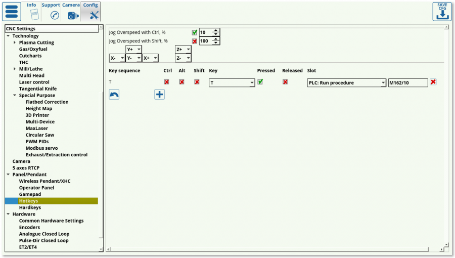
Task: Open Exhaust/Extraction control settings
Action: point(57,155)
